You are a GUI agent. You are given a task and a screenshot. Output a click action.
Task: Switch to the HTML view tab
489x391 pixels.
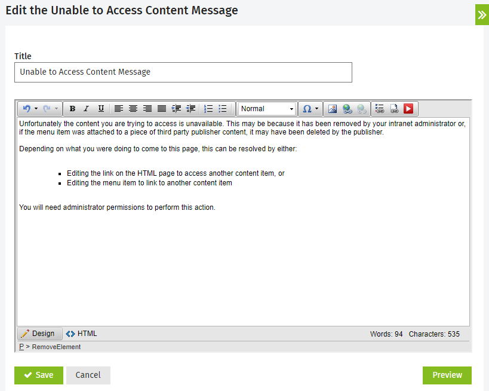(x=81, y=334)
